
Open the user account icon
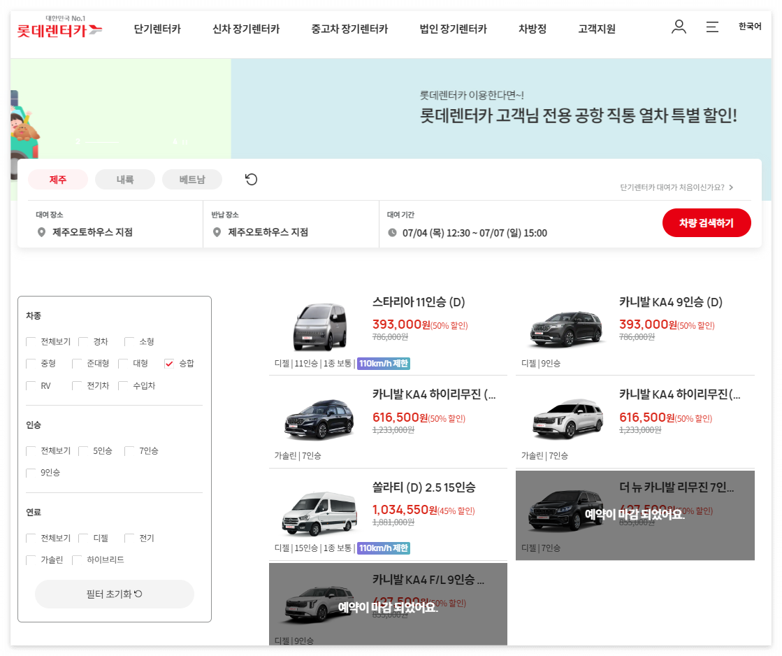click(679, 27)
